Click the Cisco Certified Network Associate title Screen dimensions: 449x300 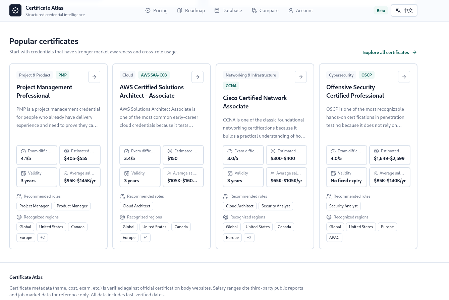point(255,102)
